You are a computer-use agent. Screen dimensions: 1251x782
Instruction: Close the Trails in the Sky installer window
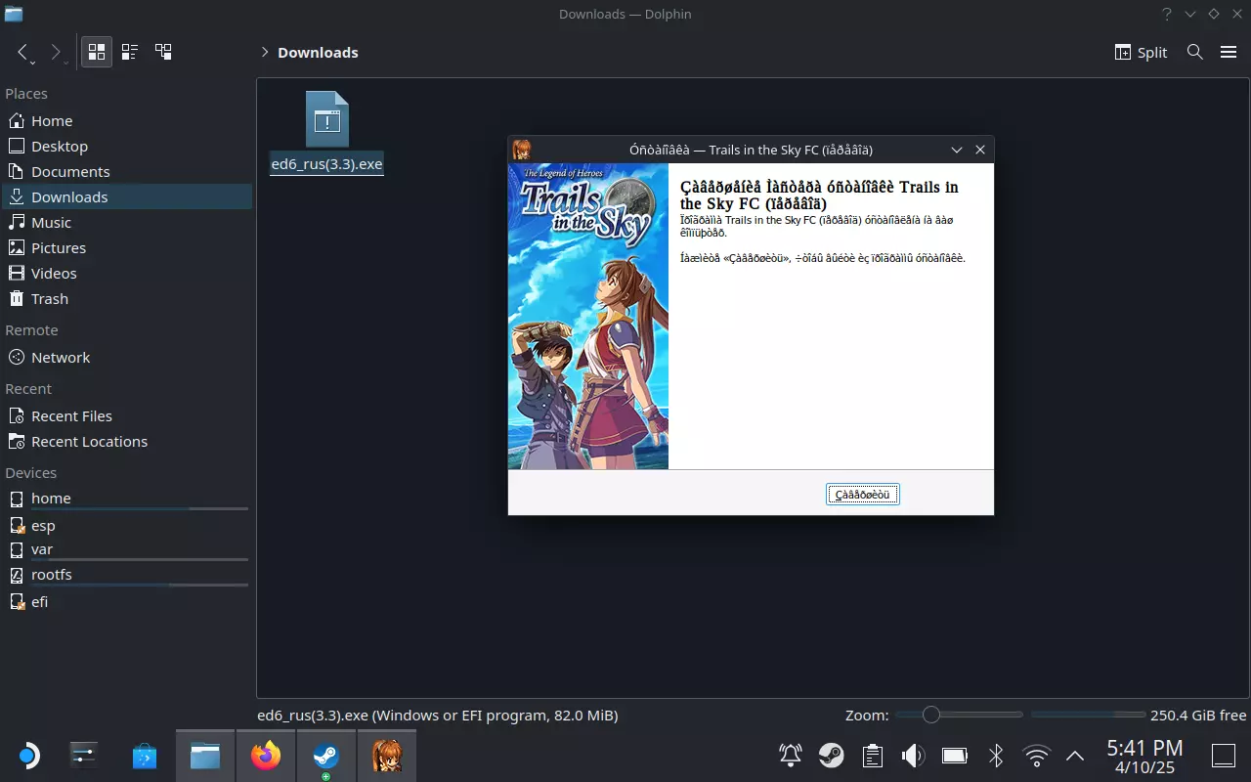tap(980, 150)
